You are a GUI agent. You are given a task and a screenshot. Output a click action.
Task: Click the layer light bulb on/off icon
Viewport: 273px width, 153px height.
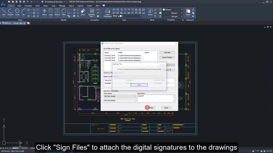click(x=114, y=16)
